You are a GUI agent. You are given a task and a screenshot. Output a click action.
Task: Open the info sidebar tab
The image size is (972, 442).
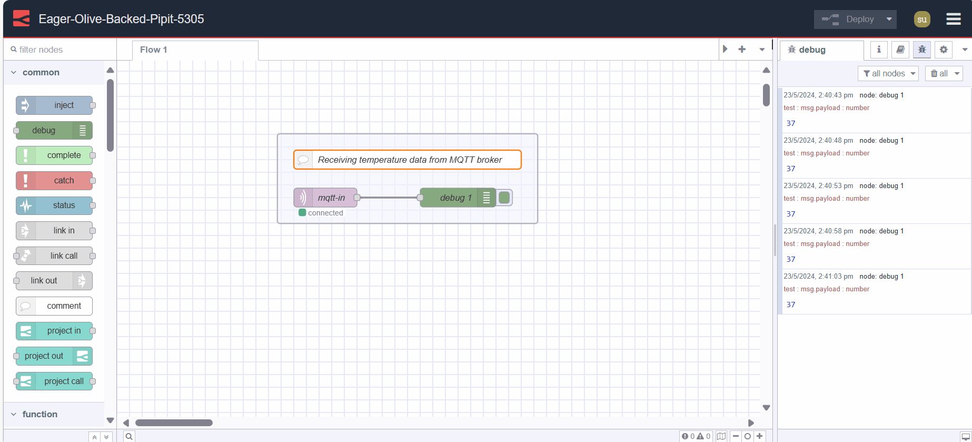click(879, 50)
